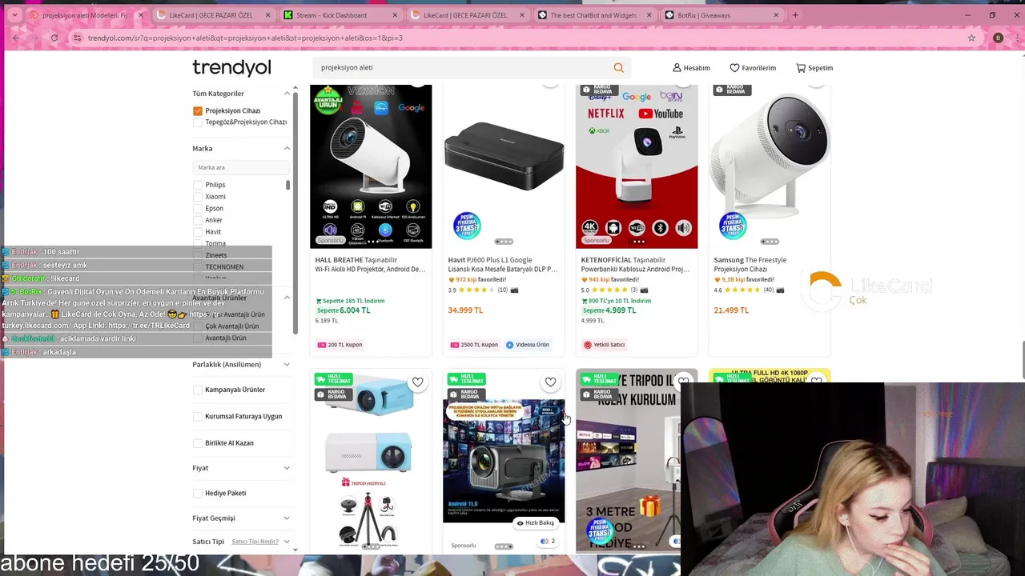
Task: Open Havit black projector product image
Action: (504, 166)
